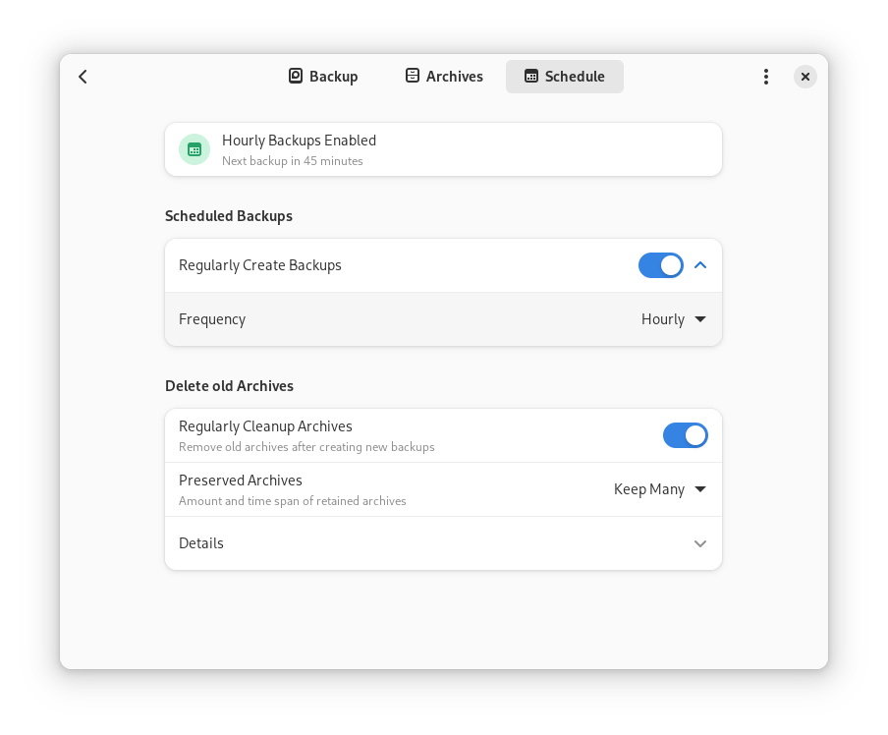Image resolution: width=888 pixels, height=735 pixels.
Task: Collapse the Regularly Create Backups row
Action: (x=700, y=265)
